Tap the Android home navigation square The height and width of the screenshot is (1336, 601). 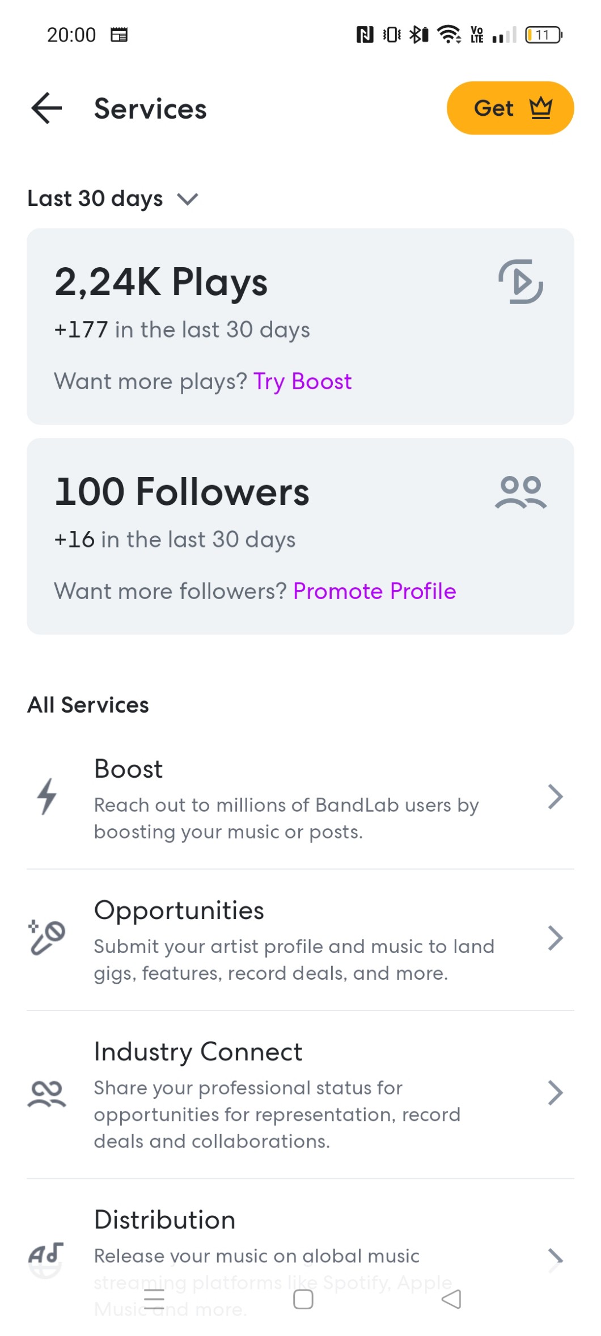[x=303, y=1299]
